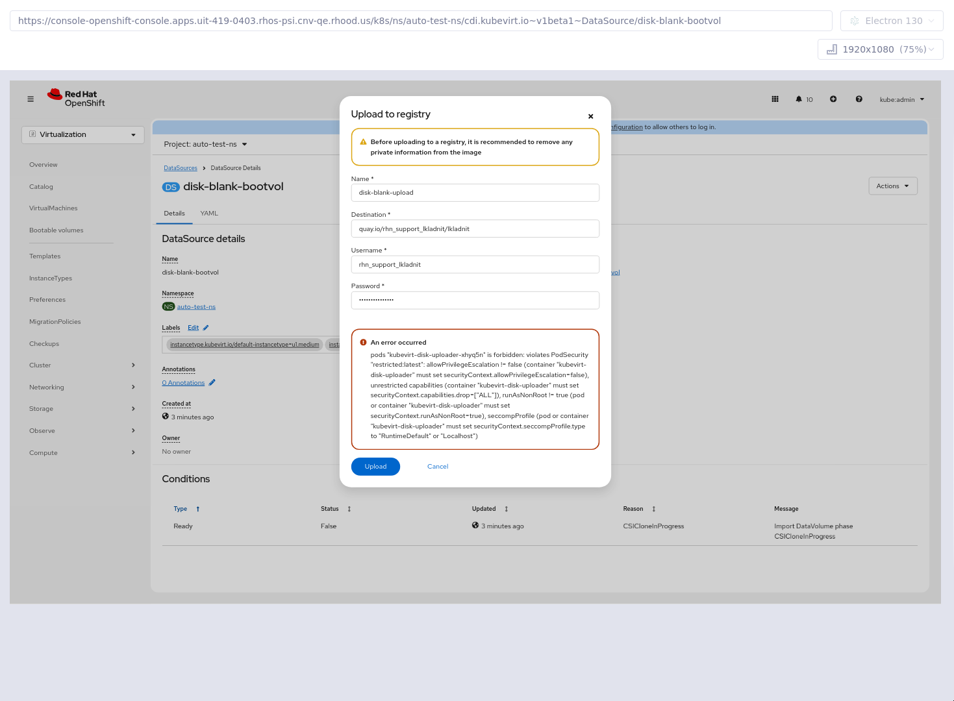Open the 1920x1080 resolution dropdown

(x=881, y=49)
